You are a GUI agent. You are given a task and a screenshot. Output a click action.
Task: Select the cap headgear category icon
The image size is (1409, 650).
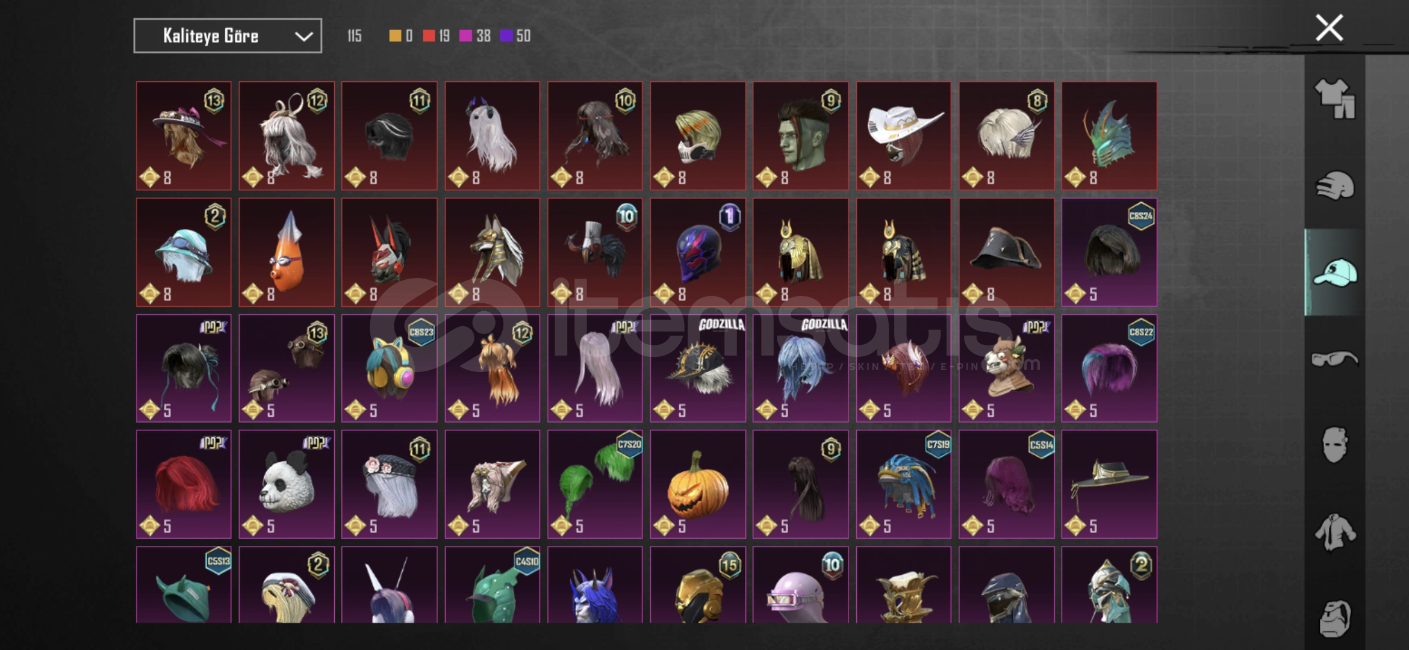(x=1334, y=272)
